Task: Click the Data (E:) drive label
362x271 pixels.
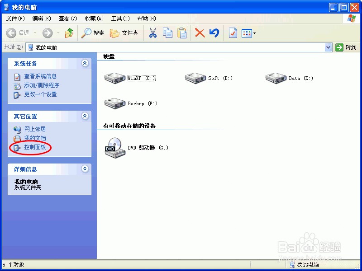Action: click(301, 78)
